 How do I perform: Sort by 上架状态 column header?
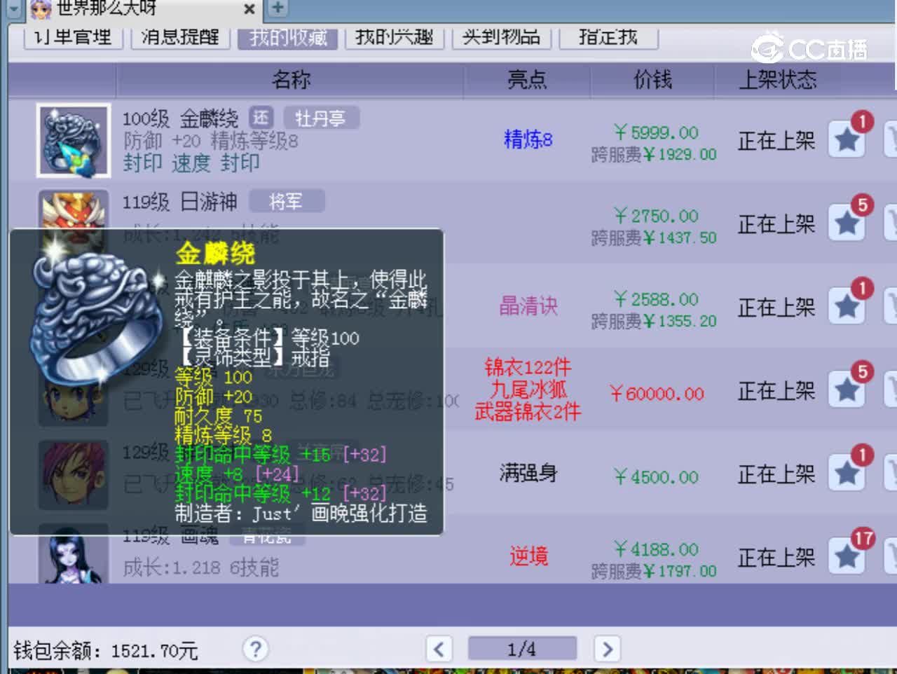(778, 80)
